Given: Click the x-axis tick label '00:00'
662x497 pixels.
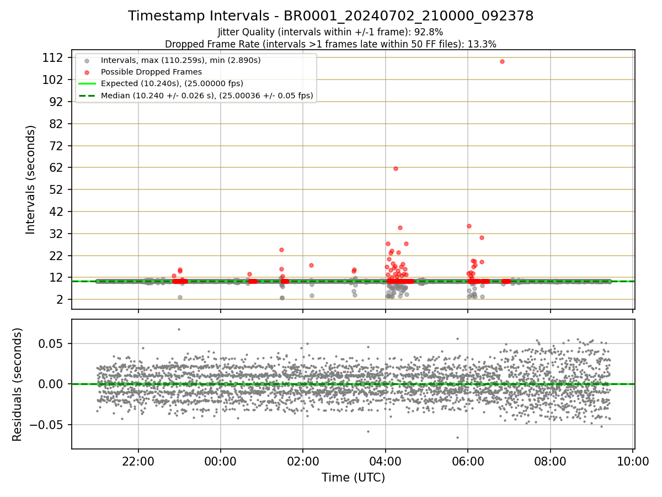Looking at the screenshot, I should click(221, 461).
